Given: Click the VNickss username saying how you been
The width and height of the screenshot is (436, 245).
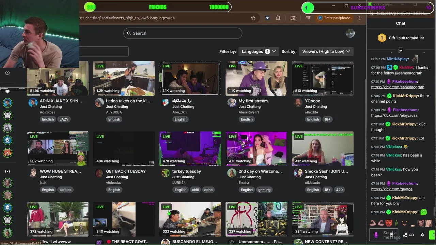Looking at the screenshot, I should (393, 169).
